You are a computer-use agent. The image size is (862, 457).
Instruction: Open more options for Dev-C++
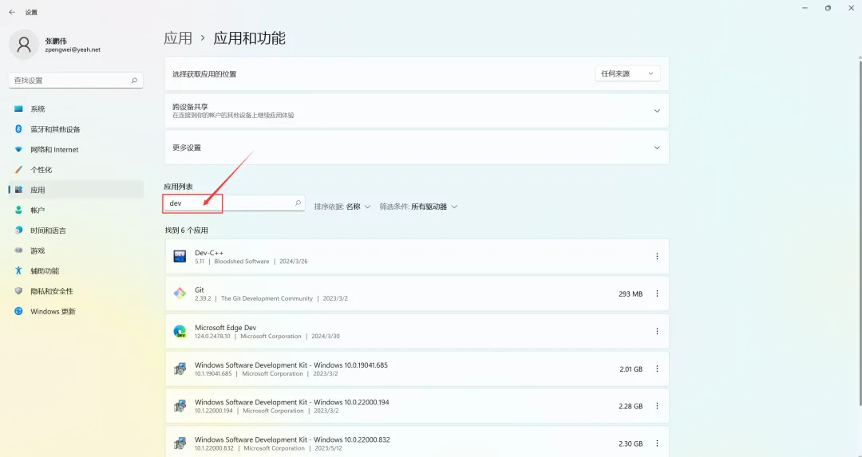(657, 257)
